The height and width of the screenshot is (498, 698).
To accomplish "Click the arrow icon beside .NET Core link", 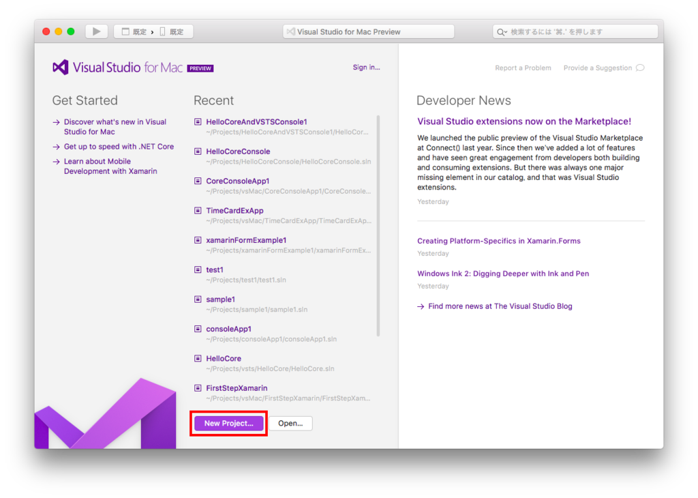I will point(56,147).
